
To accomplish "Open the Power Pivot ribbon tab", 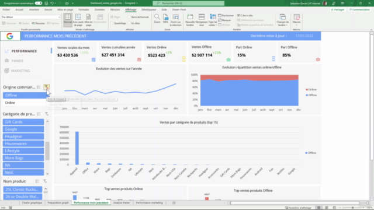I will (179, 10).
